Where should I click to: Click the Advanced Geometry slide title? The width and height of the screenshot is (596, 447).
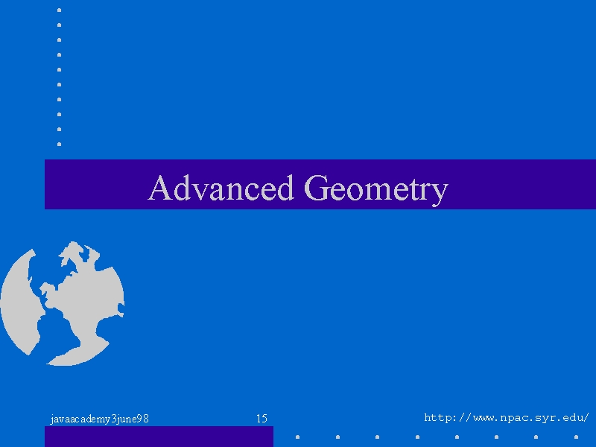point(298,189)
